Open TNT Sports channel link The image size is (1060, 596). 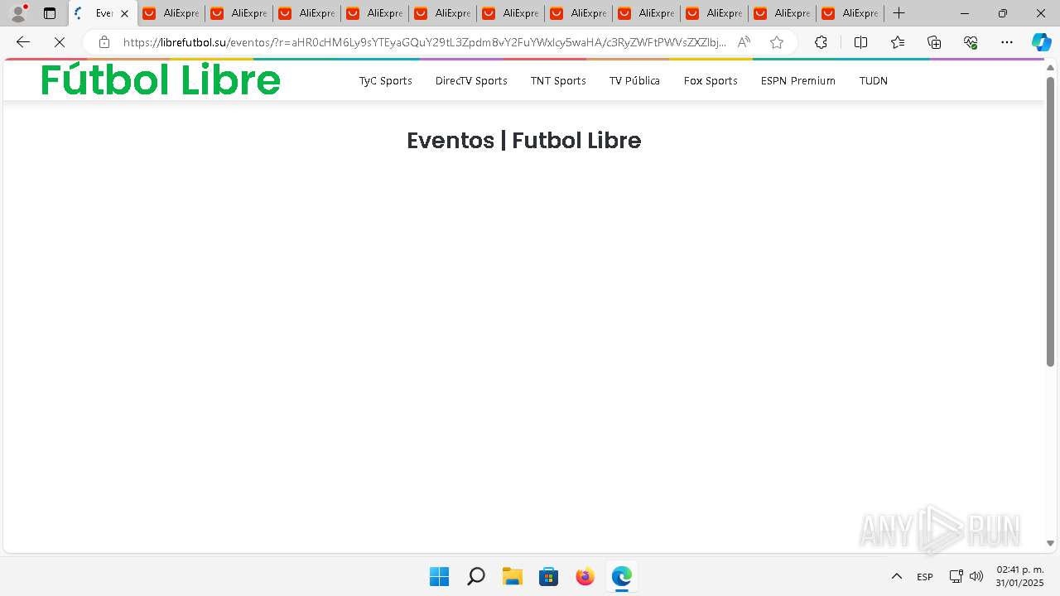558,80
